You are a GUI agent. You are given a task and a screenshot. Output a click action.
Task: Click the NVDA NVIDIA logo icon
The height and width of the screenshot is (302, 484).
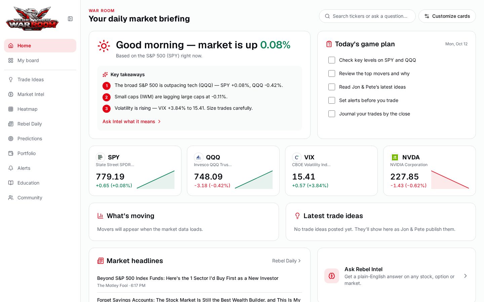pos(395,157)
